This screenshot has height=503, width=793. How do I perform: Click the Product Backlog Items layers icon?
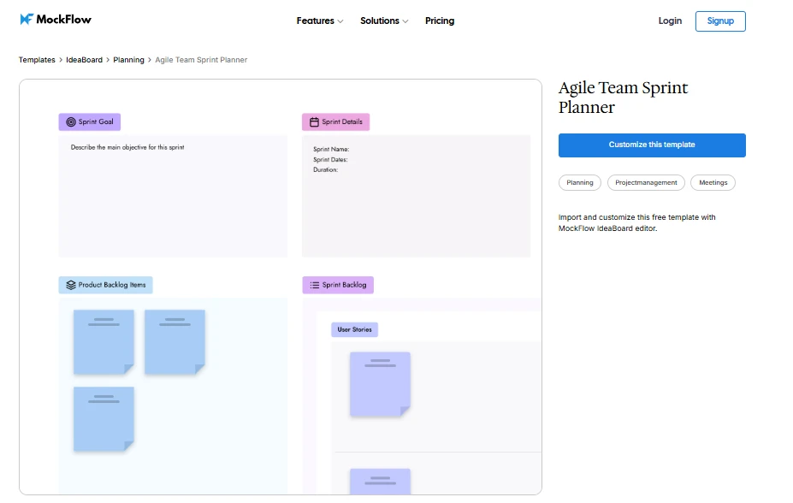[71, 285]
